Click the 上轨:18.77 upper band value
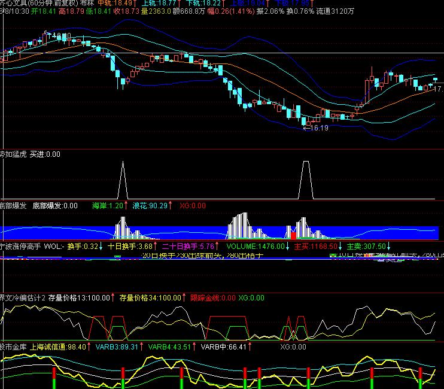This screenshot has height=389, width=444. pos(159,3)
